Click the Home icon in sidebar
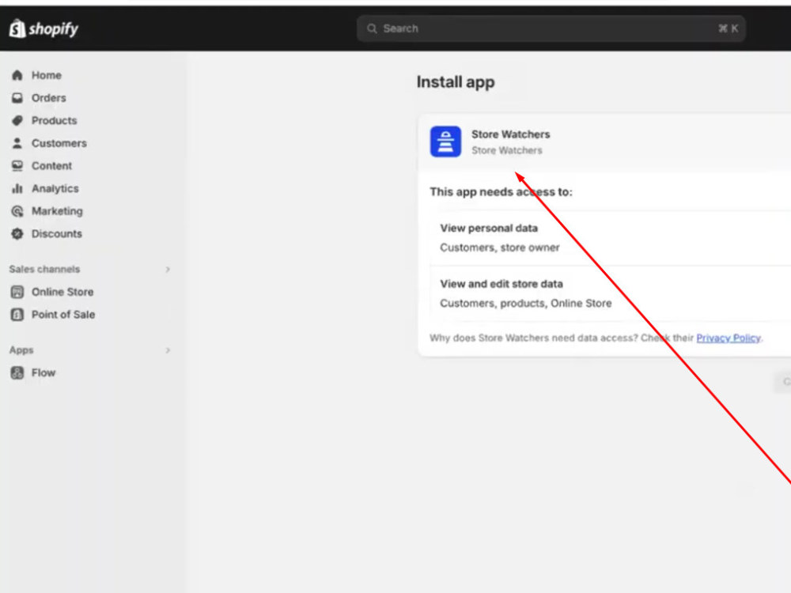This screenshot has width=791, height=593. point(17,75)
